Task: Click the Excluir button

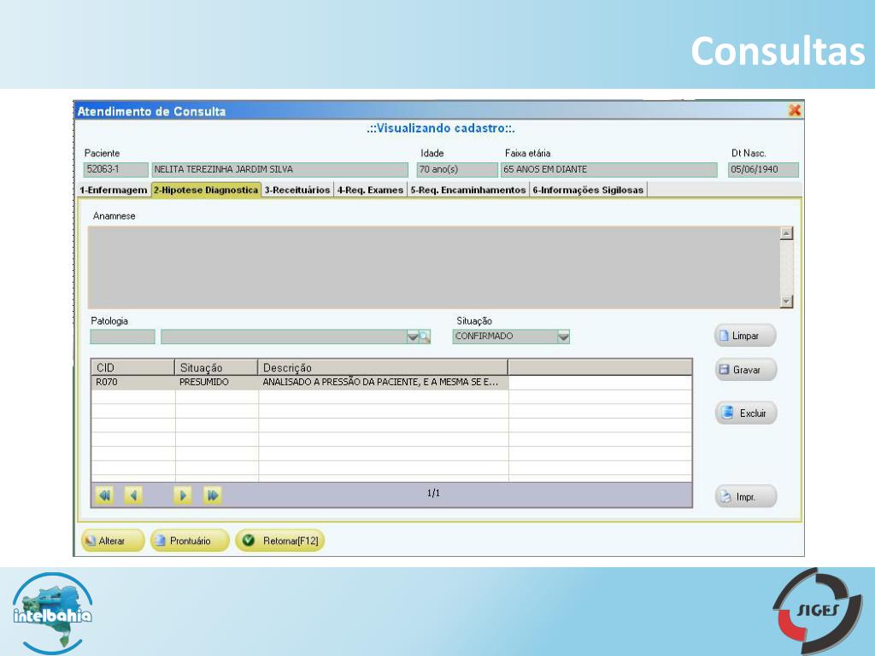Action: tap(745, 413)
